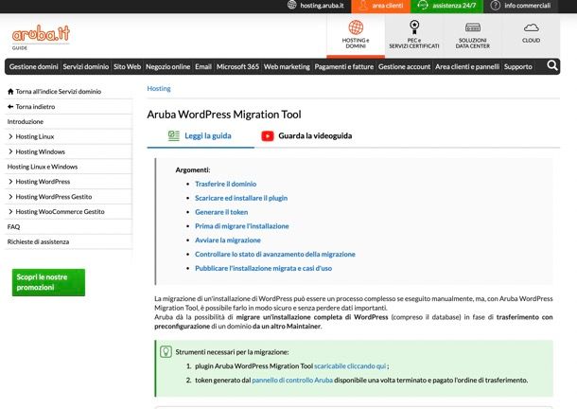Click the YouTube icon for the videoguida

(268, 136)
